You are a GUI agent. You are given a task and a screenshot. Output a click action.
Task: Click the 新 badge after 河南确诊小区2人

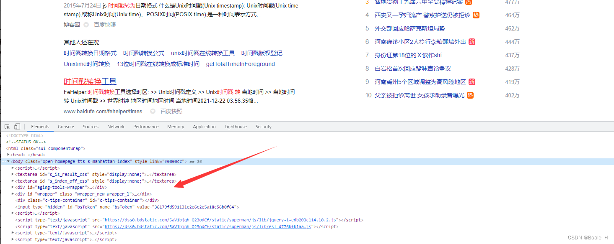point(472,42)
